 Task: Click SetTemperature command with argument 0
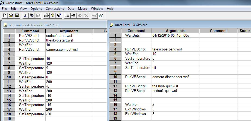[x=30, y=77]
